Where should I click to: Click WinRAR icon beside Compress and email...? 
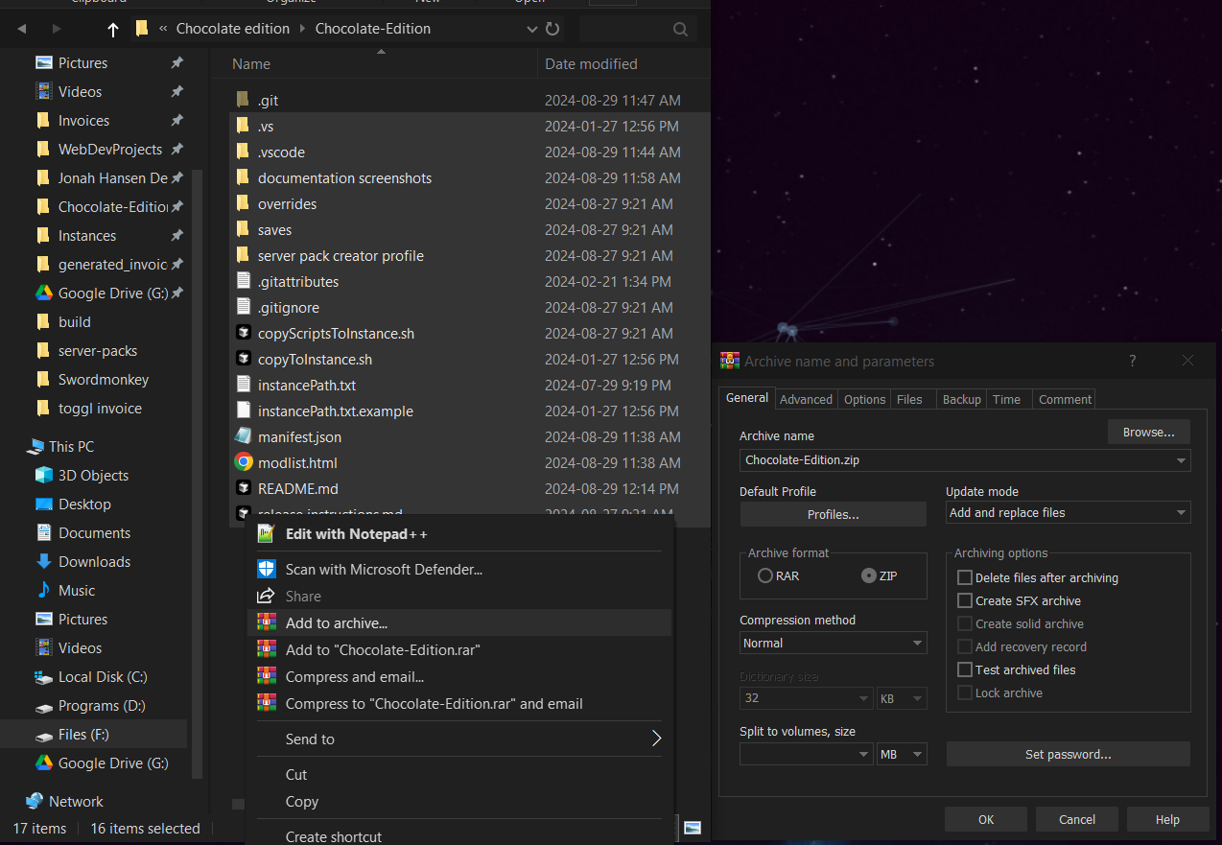(x=266, y=676)
